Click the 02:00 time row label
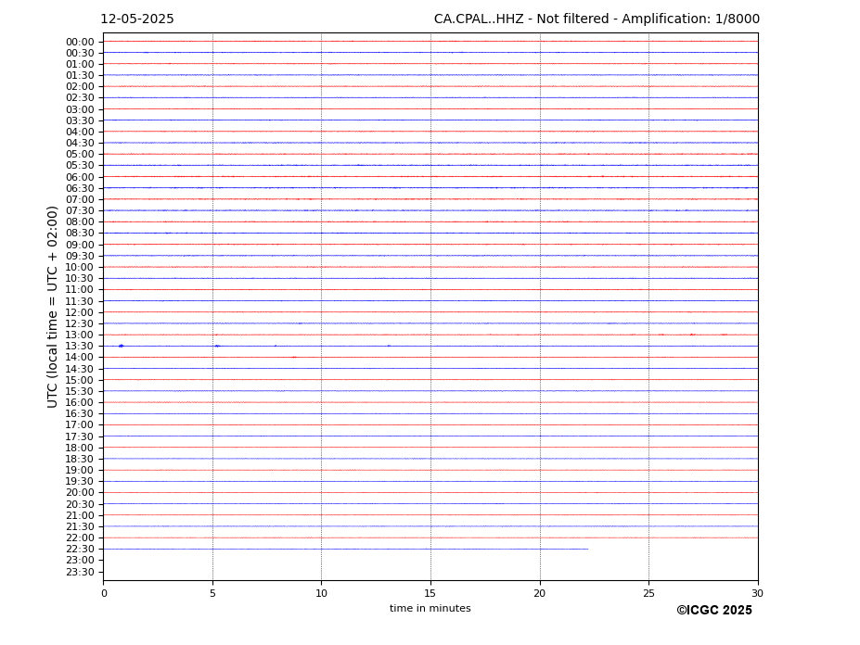 80,86
